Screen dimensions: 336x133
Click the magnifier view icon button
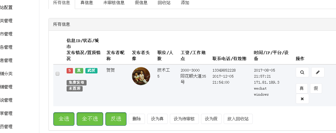(302, 72)
